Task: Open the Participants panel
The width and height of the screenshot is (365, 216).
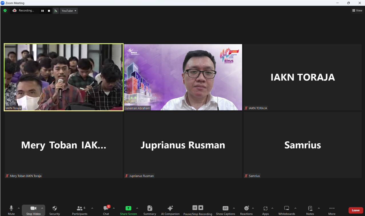Action: (x=80, y=210)
